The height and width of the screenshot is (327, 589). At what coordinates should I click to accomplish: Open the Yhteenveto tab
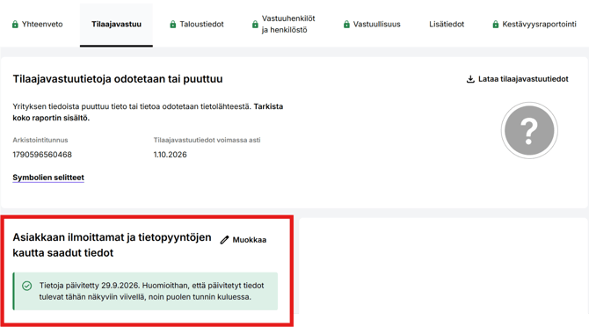pos(37,25)
